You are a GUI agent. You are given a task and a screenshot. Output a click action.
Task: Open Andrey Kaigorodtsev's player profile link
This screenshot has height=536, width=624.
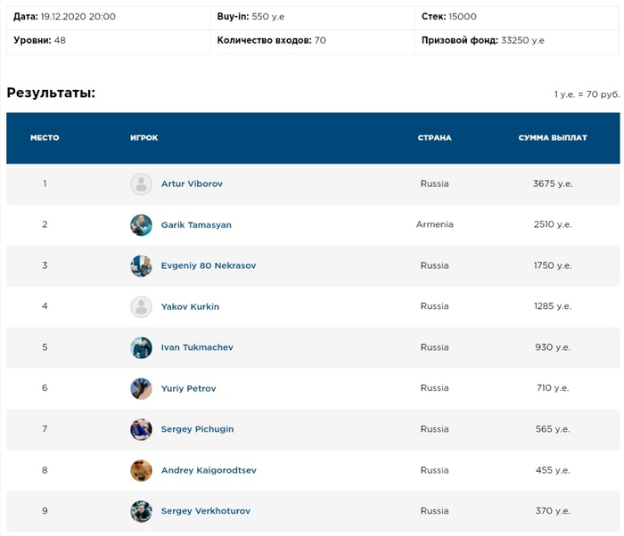[x=209, y=470]
